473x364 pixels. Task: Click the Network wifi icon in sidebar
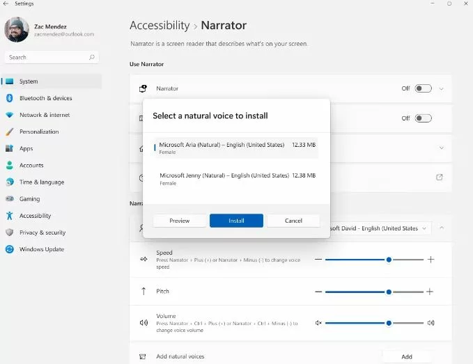coord(10,115)
